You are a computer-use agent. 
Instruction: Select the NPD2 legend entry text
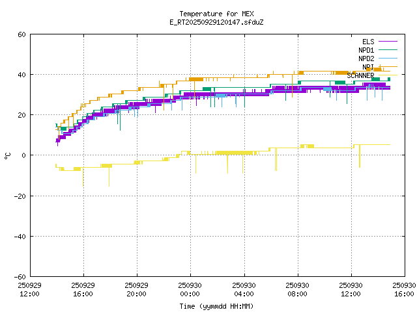[x=366, y=58]
